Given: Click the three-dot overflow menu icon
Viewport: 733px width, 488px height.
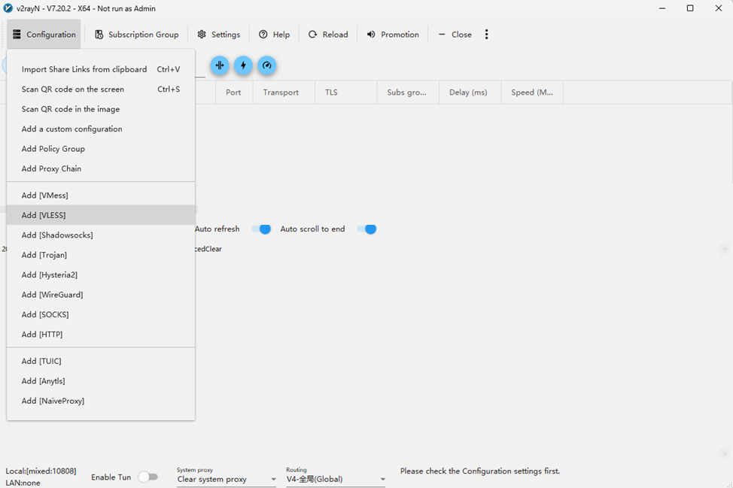Looking at the screenshot, I should tap(487, 34).
